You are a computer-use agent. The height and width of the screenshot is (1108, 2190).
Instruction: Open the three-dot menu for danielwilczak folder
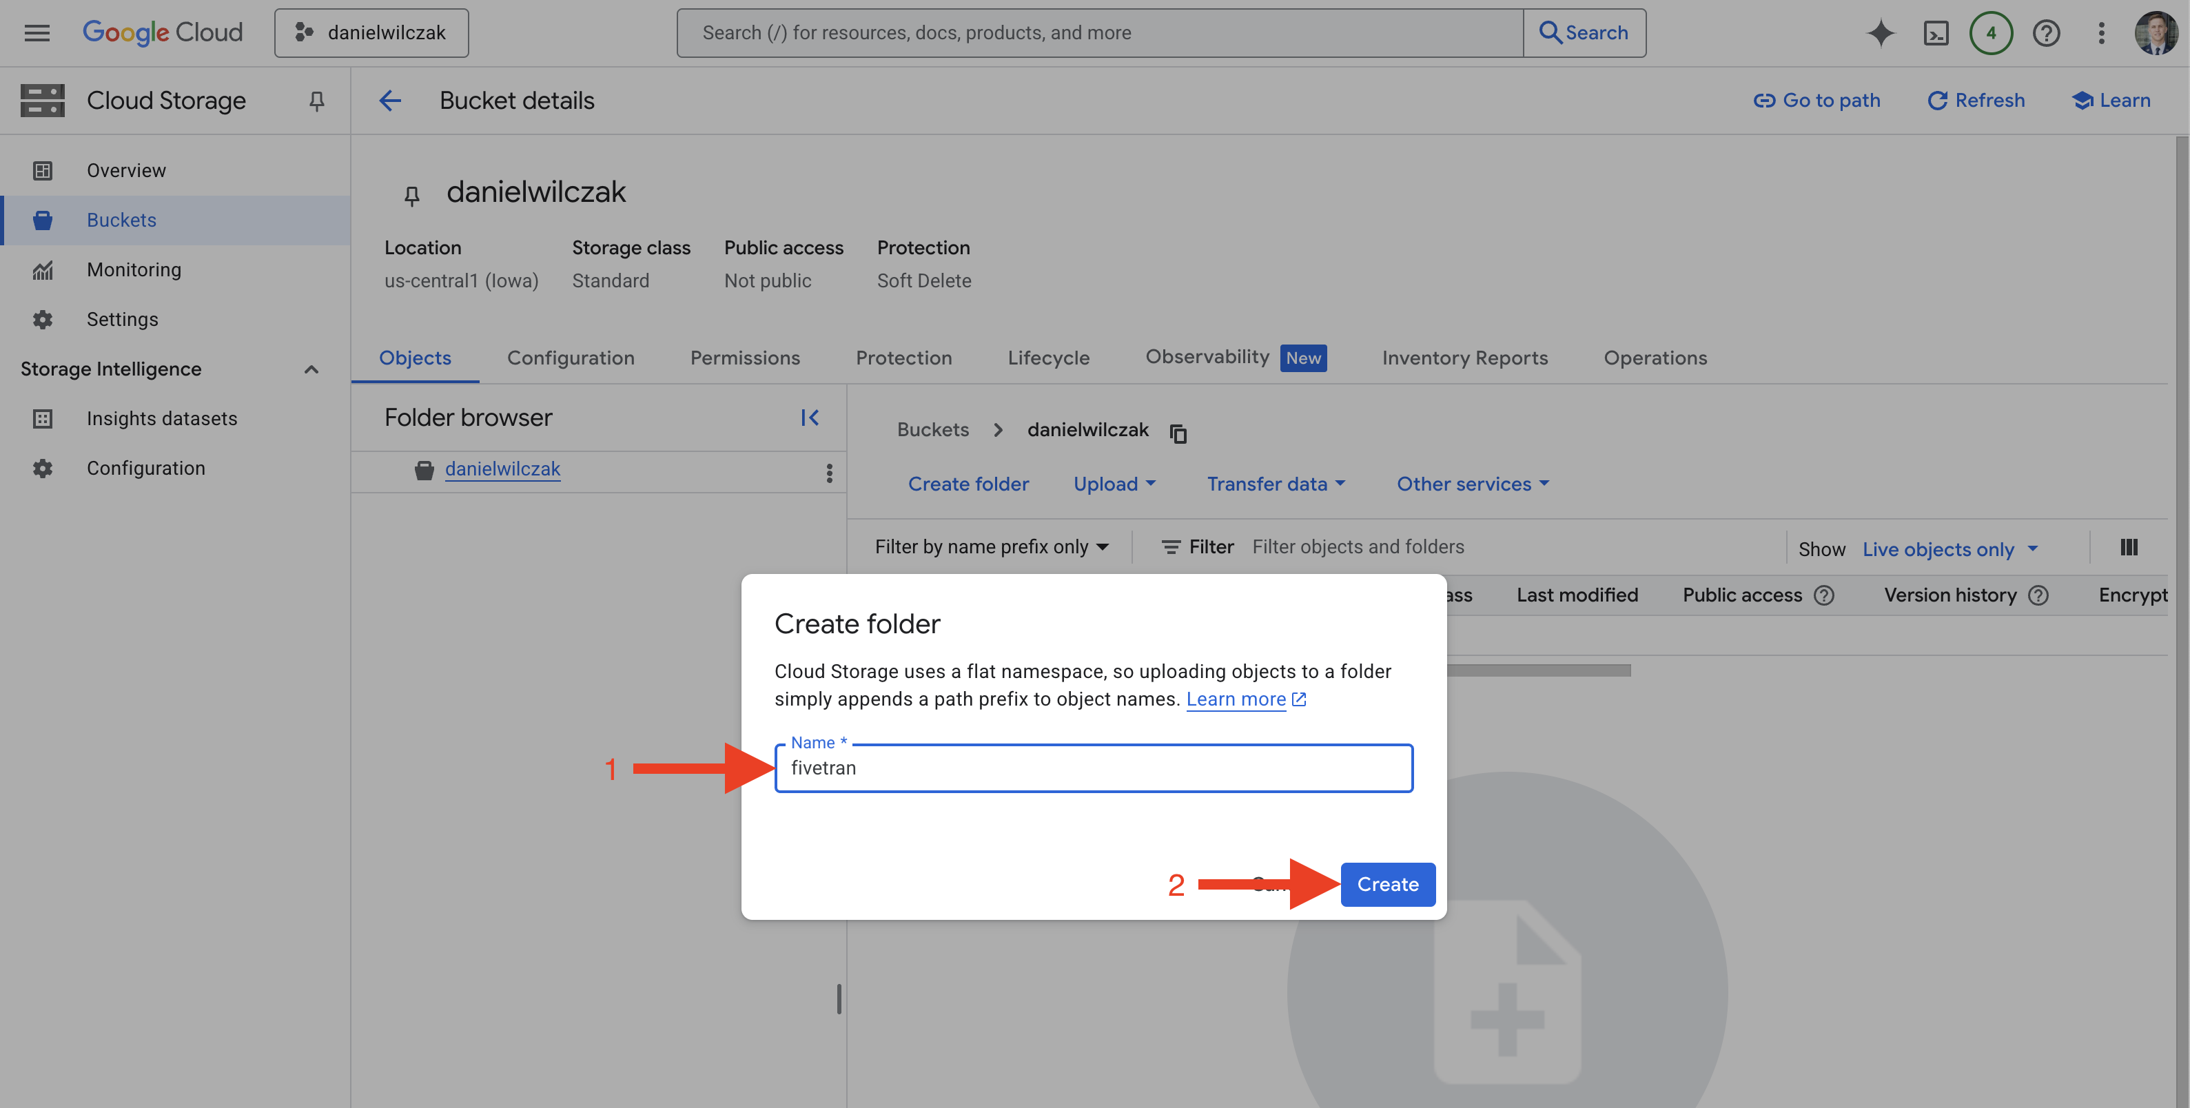829,473
